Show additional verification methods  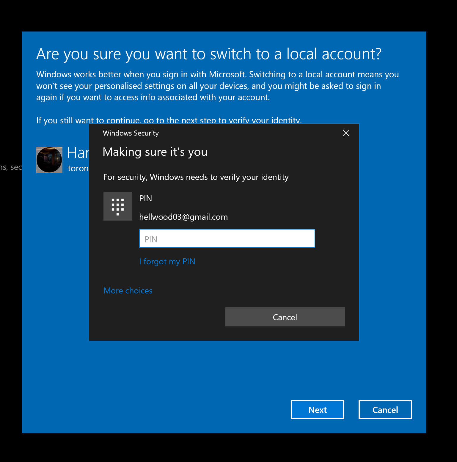pyautogui.click(x=128, y=291)
